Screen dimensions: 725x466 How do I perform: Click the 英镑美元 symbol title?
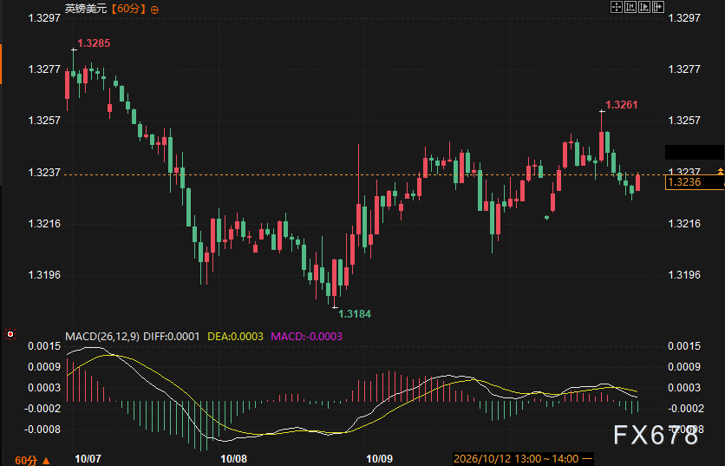pyautogui.click(x=86, y=9)
